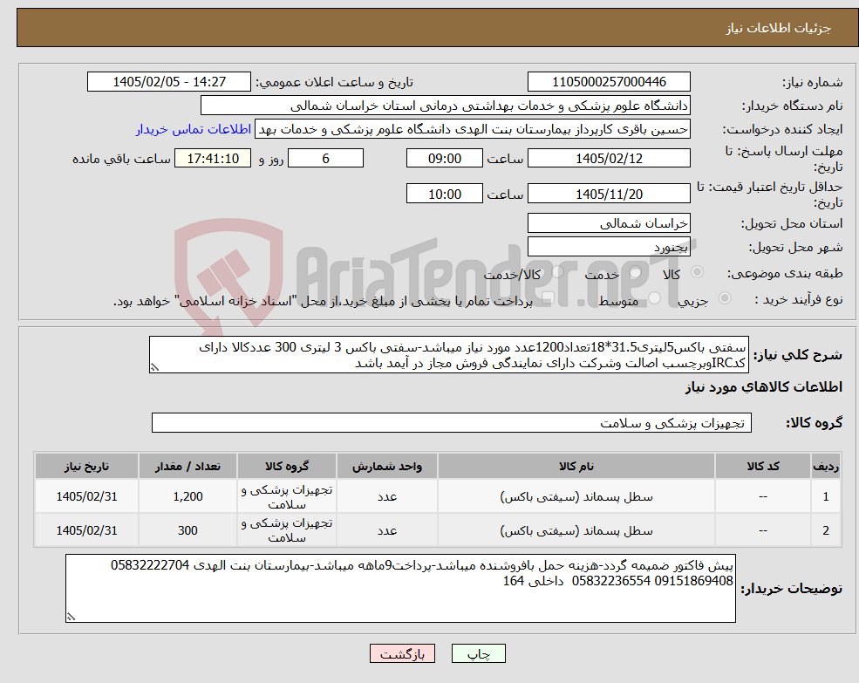Click the buyer organization name field
859x683 pixels.
pos(445,106)
